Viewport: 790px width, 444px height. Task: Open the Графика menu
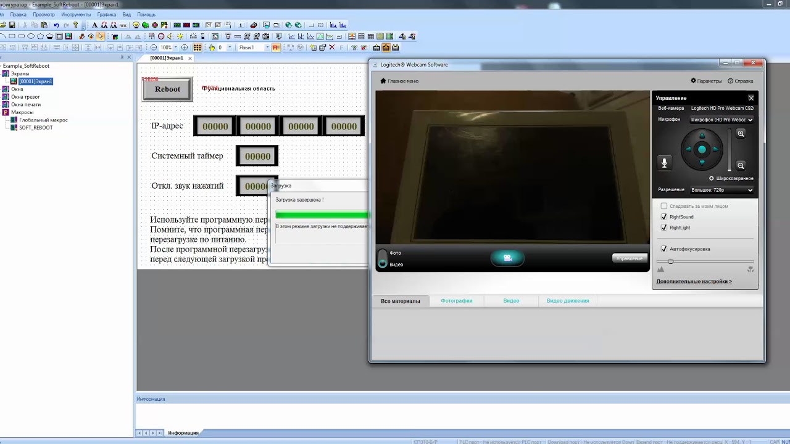(106, 14)
